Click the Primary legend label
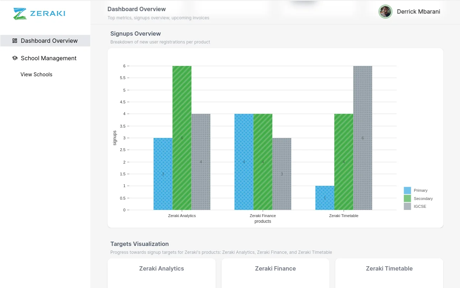Image resolution: width=460 pixels, height=288 pixels. (x=420, y=190)
